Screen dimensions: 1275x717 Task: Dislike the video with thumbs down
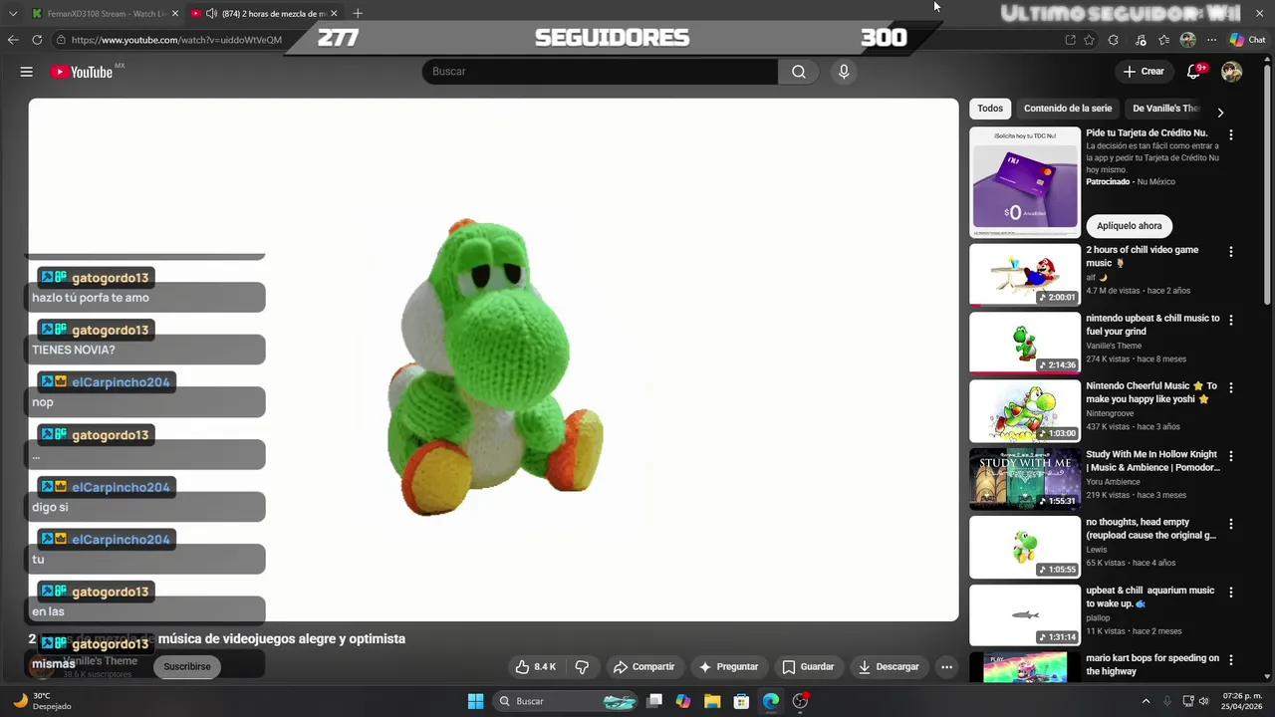click(582, 667)
